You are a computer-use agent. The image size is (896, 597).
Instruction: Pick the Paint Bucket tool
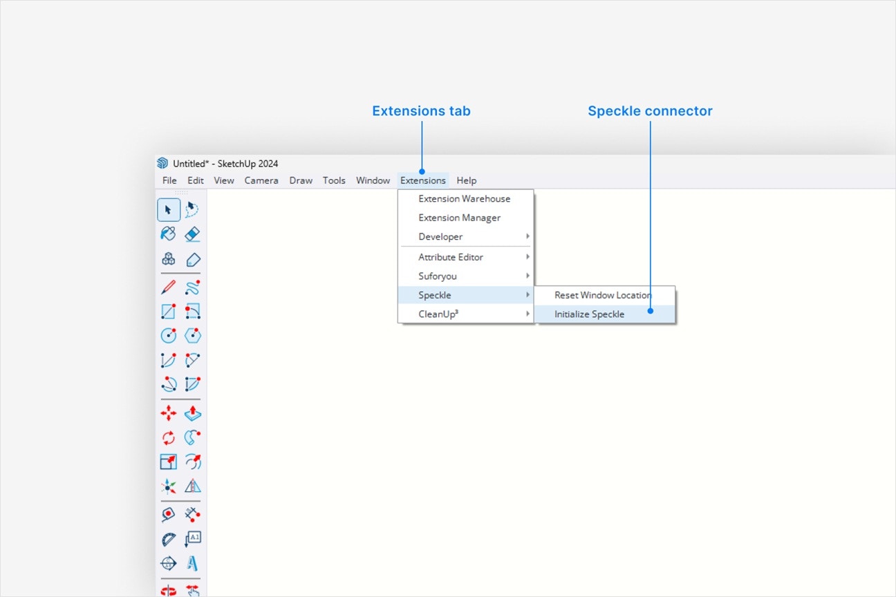169,234
